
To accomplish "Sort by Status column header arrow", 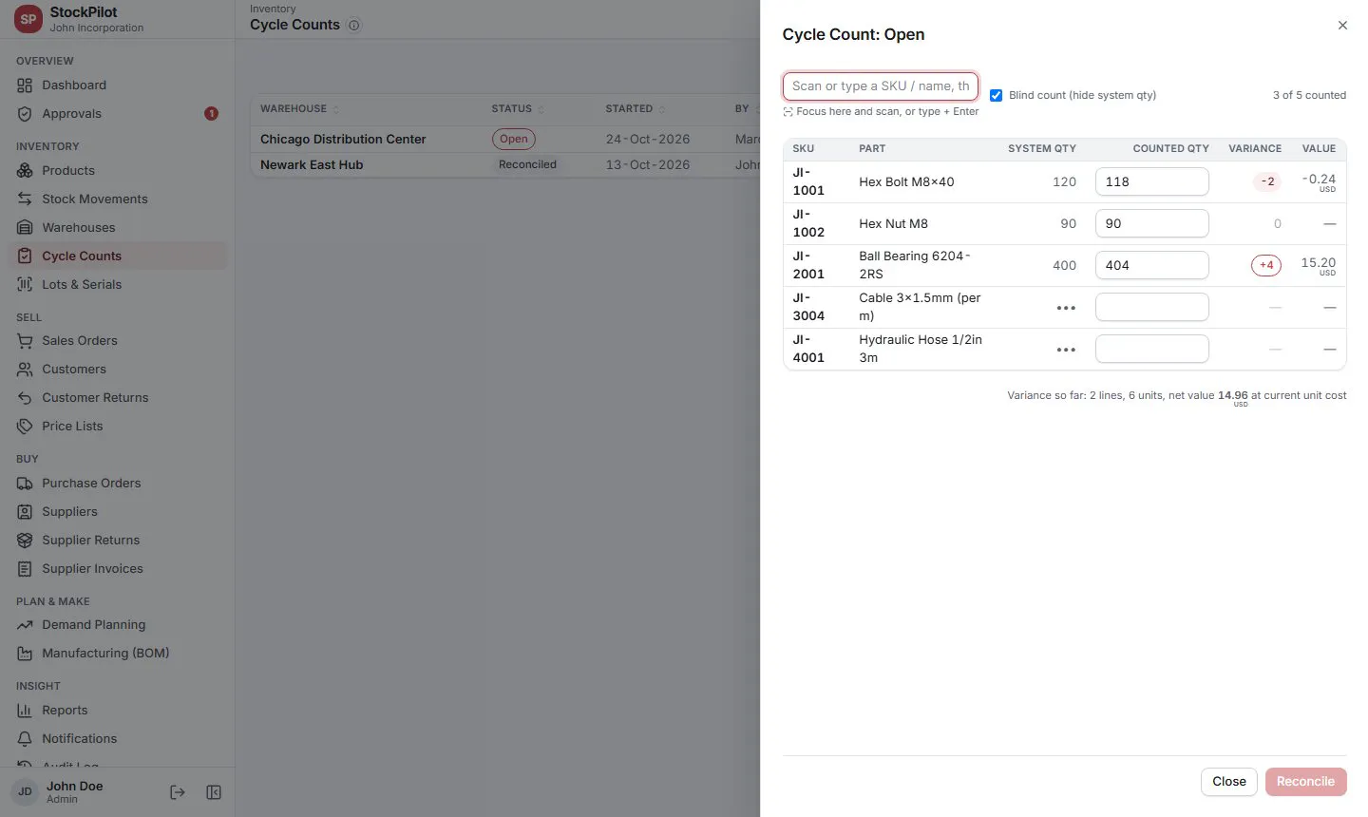I will pos(541,109).
